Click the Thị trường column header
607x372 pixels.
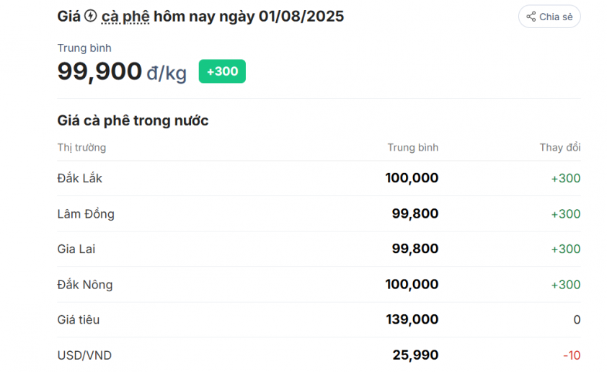click(81, 148)
